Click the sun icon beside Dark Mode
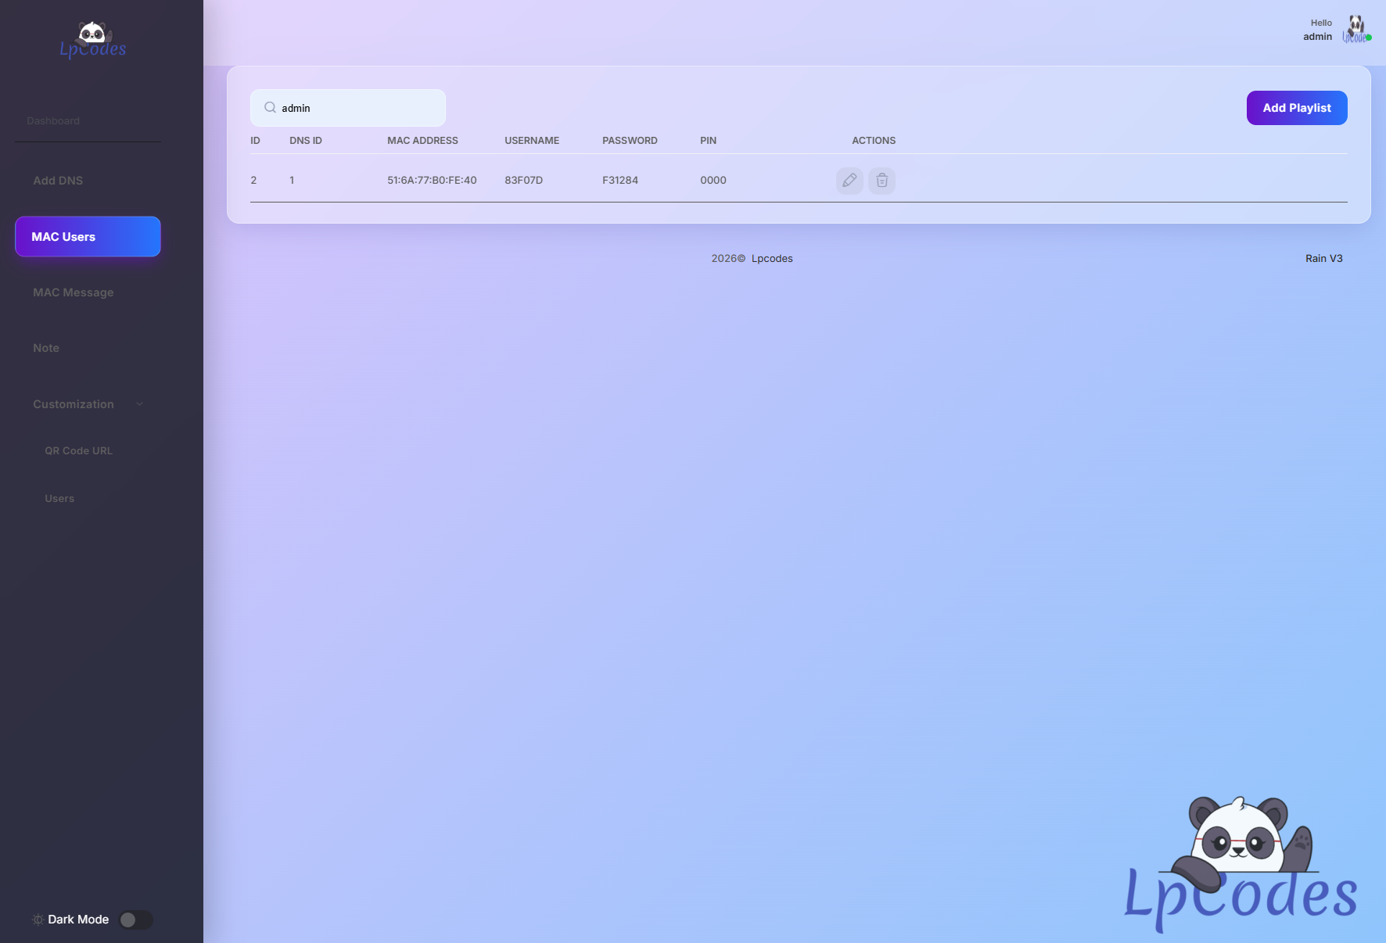The image size is (1386, 943). [38, 920]
